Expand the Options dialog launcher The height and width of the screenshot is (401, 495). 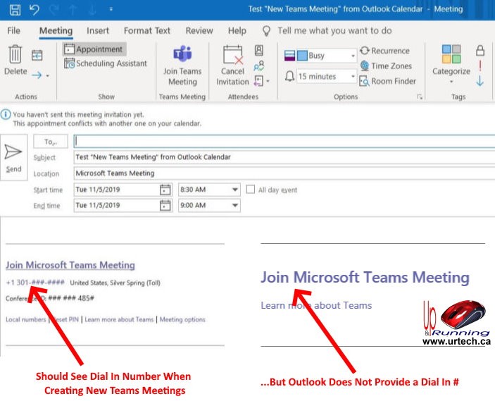click(x=420, y=97)
